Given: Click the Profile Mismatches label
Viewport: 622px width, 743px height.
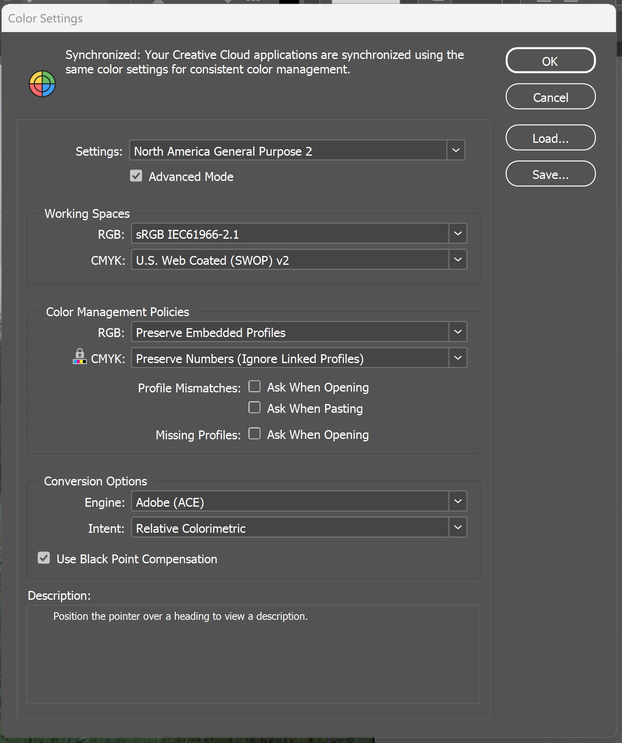Looking at the screenshot, I should click(x=189, y=388).
